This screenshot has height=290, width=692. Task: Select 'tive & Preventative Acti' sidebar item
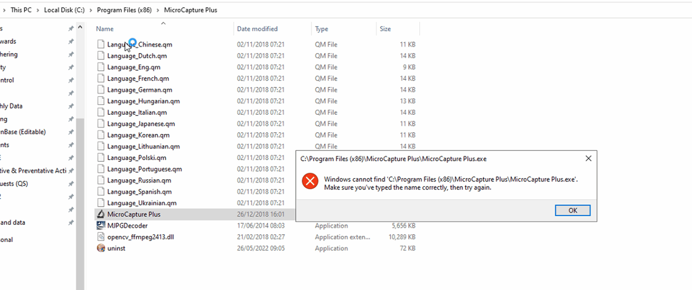33,170
